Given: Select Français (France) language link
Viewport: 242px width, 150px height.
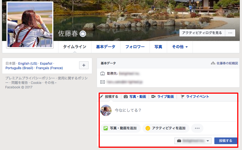Looking at the screenshot, I should 49,68.
